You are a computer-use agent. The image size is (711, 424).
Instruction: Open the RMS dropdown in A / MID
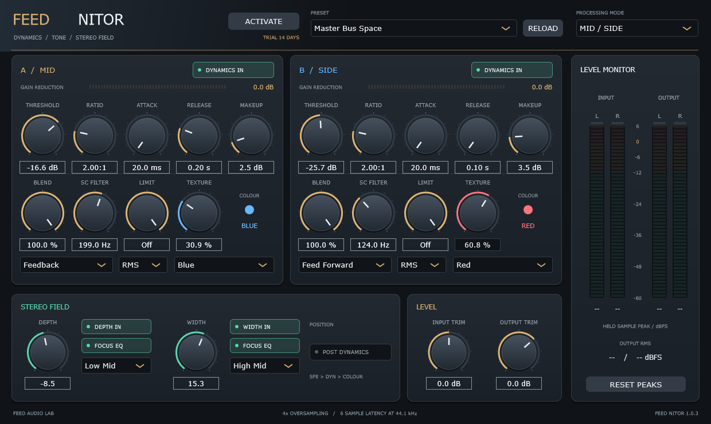point(143,265)
